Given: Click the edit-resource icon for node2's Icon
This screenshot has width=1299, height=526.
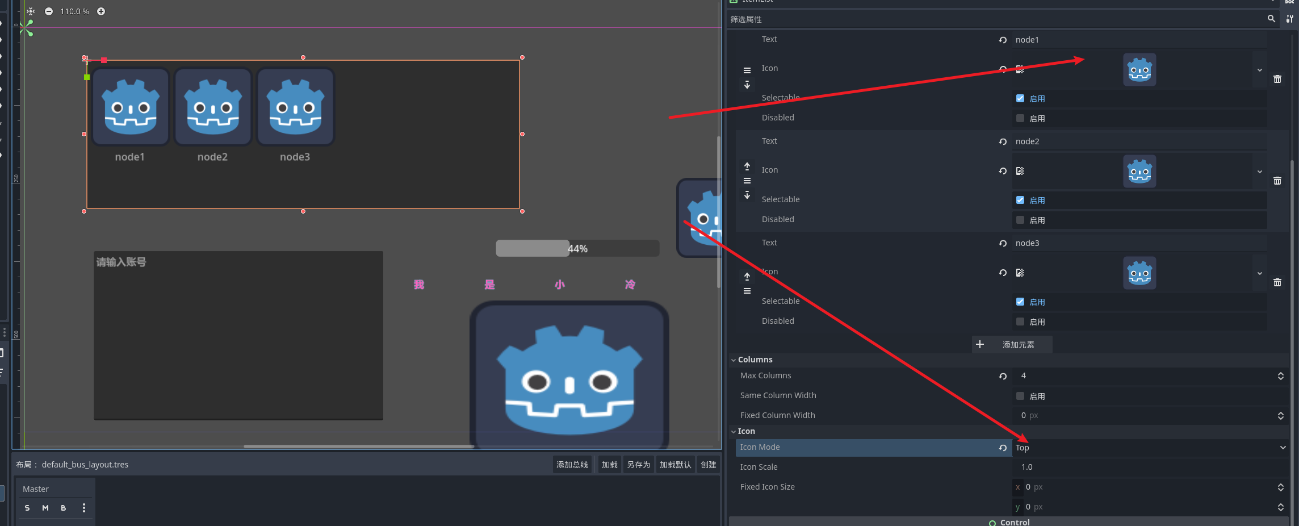Looking at the screenshot, I should 1020,171.
